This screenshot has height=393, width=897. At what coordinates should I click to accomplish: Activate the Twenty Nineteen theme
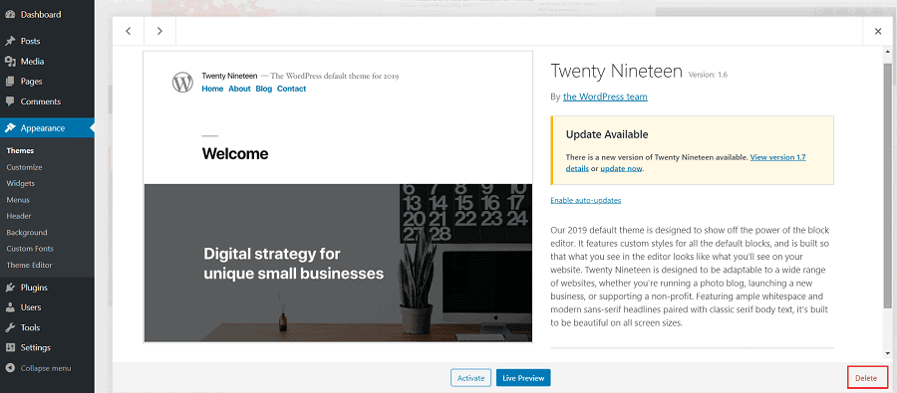tap(471, 378)
